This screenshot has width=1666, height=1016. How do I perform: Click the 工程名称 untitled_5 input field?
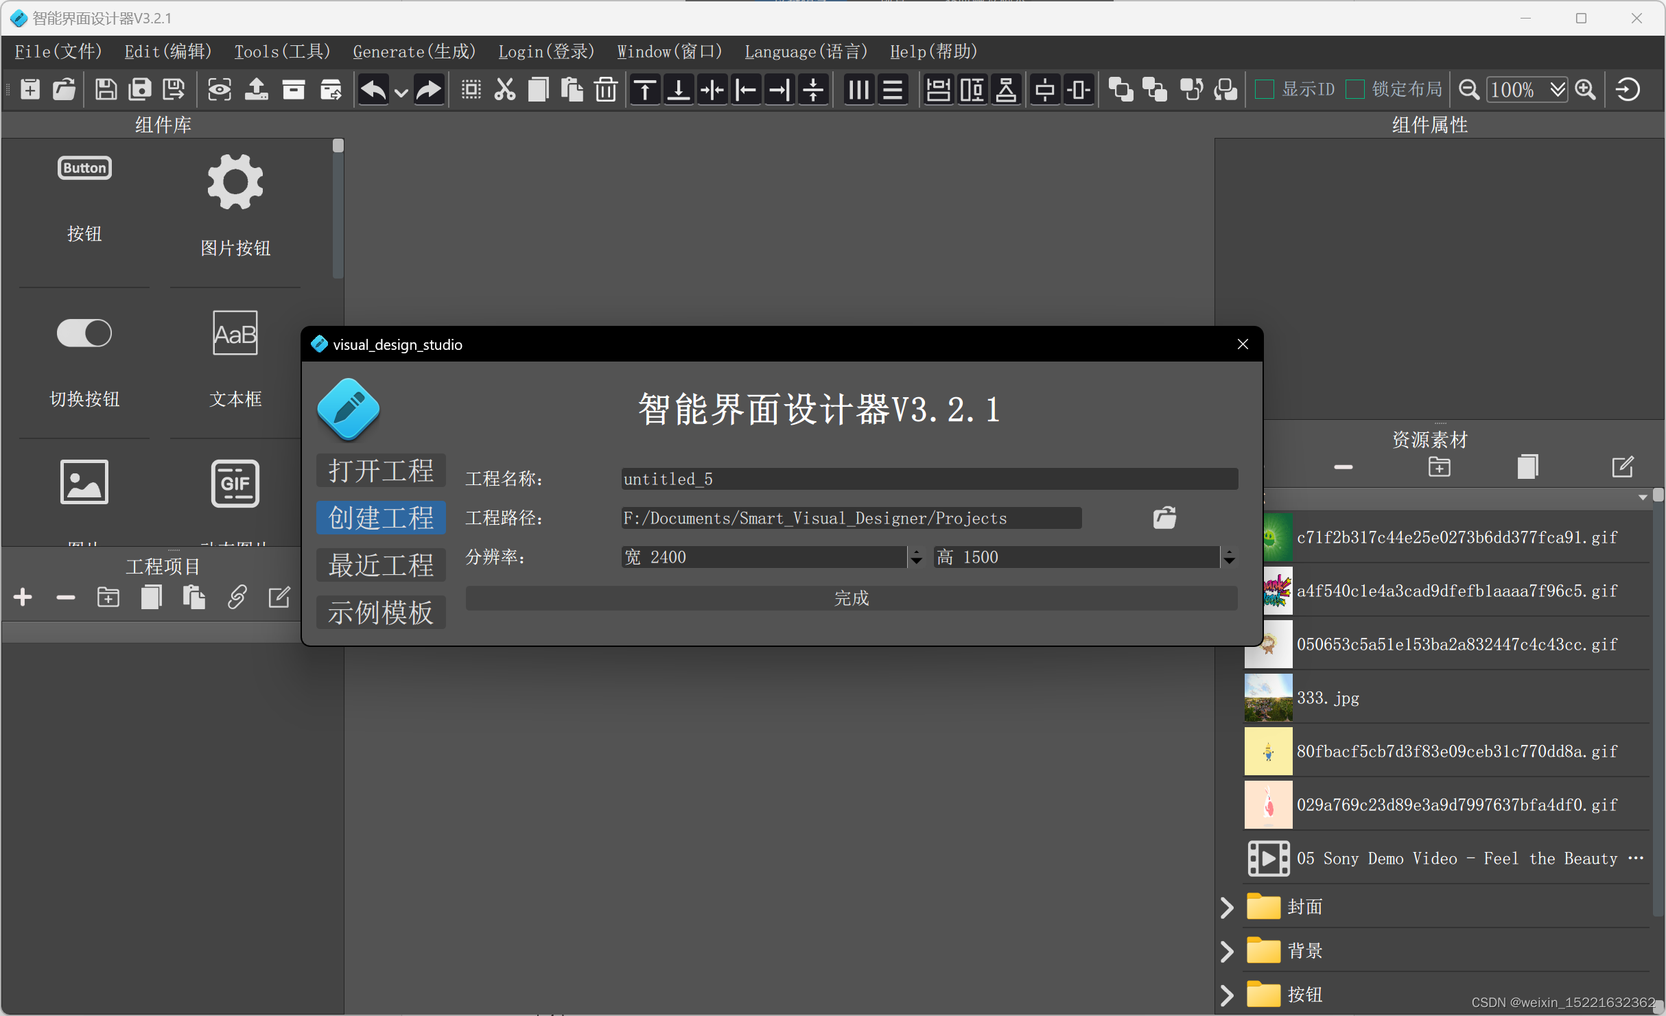[929, 479]
